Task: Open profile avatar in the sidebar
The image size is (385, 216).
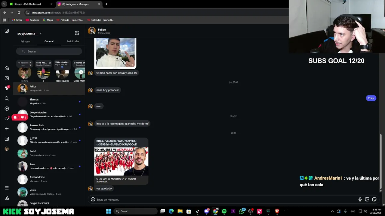Action: click(7, 149)
